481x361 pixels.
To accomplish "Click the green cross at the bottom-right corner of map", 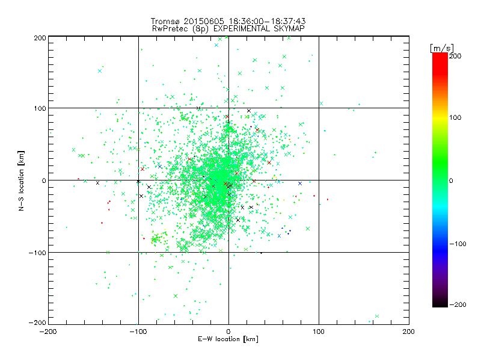I will [377, 316].
